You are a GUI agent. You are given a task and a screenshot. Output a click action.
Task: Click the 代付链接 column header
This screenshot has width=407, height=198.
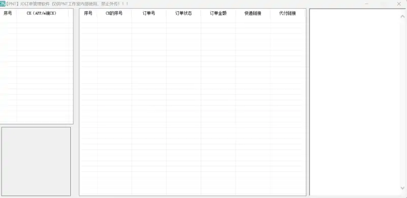click(287, 13)
